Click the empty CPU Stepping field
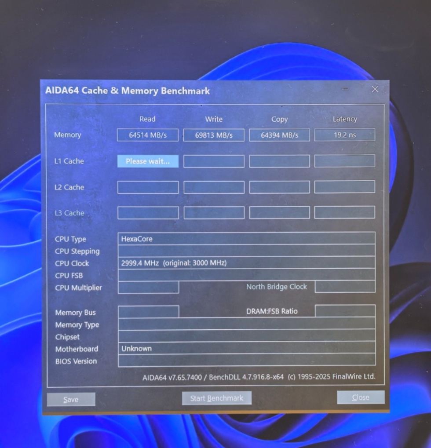431x448 pixels. click(247, 251)
